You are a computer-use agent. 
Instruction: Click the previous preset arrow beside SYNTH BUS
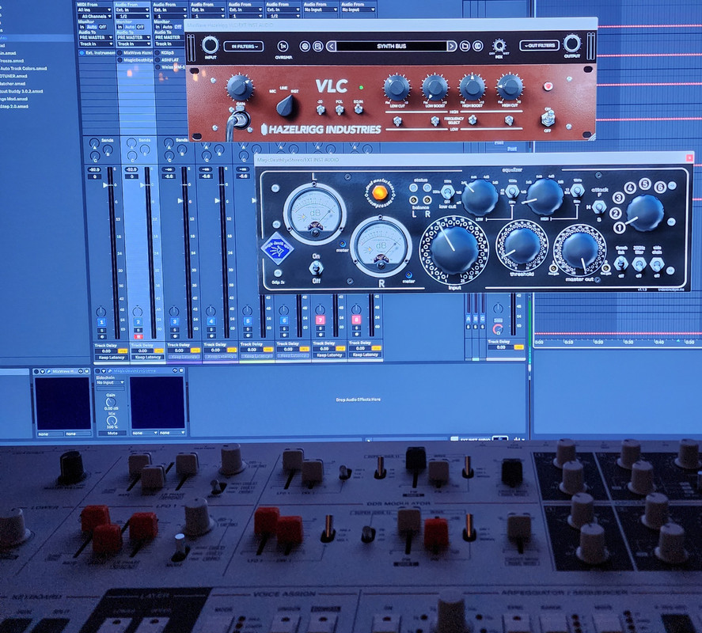tap(331, 46)
